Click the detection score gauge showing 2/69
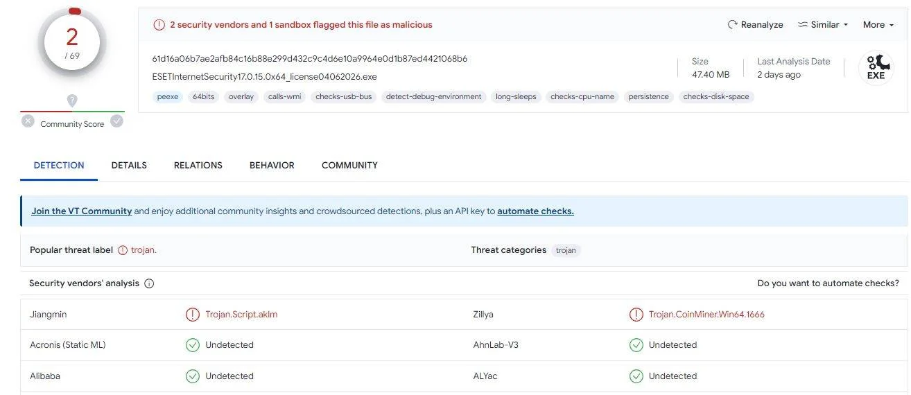Image resolution: width=911 pixels, height=395 pixels. coord(72,43)
